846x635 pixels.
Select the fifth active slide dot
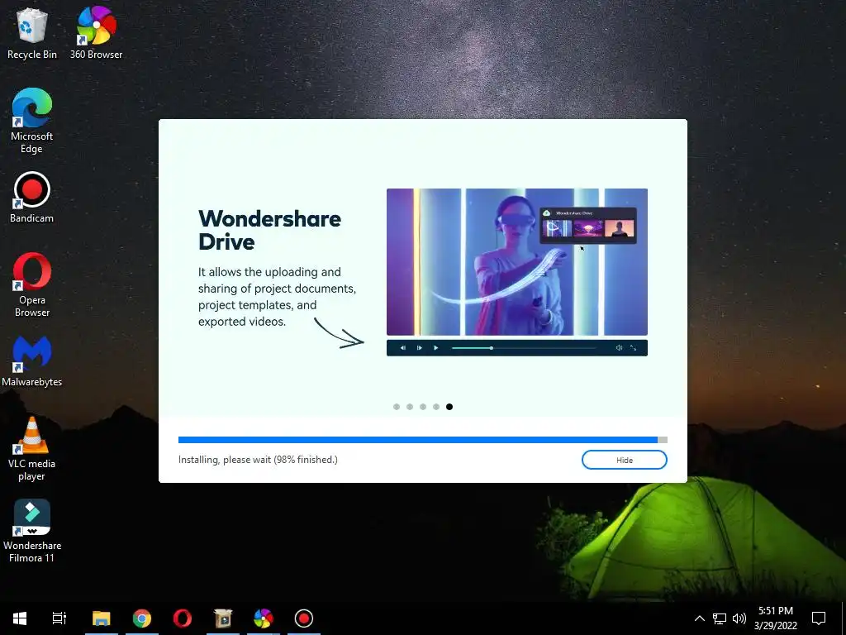pyautogui.click(x=449, y=407)
